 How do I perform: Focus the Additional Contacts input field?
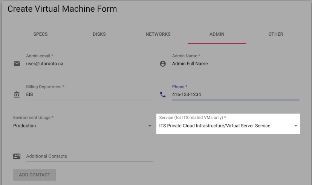point(90,156)
